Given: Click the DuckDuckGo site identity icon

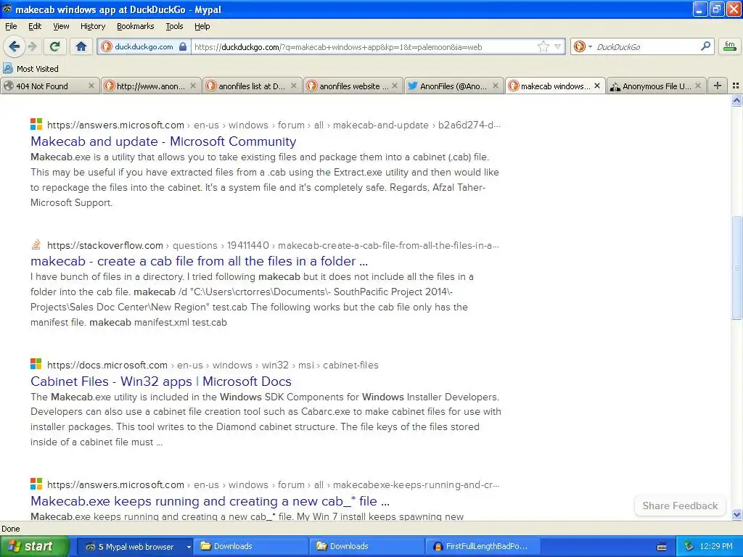Looking at the screenshot, I should 107,46.
